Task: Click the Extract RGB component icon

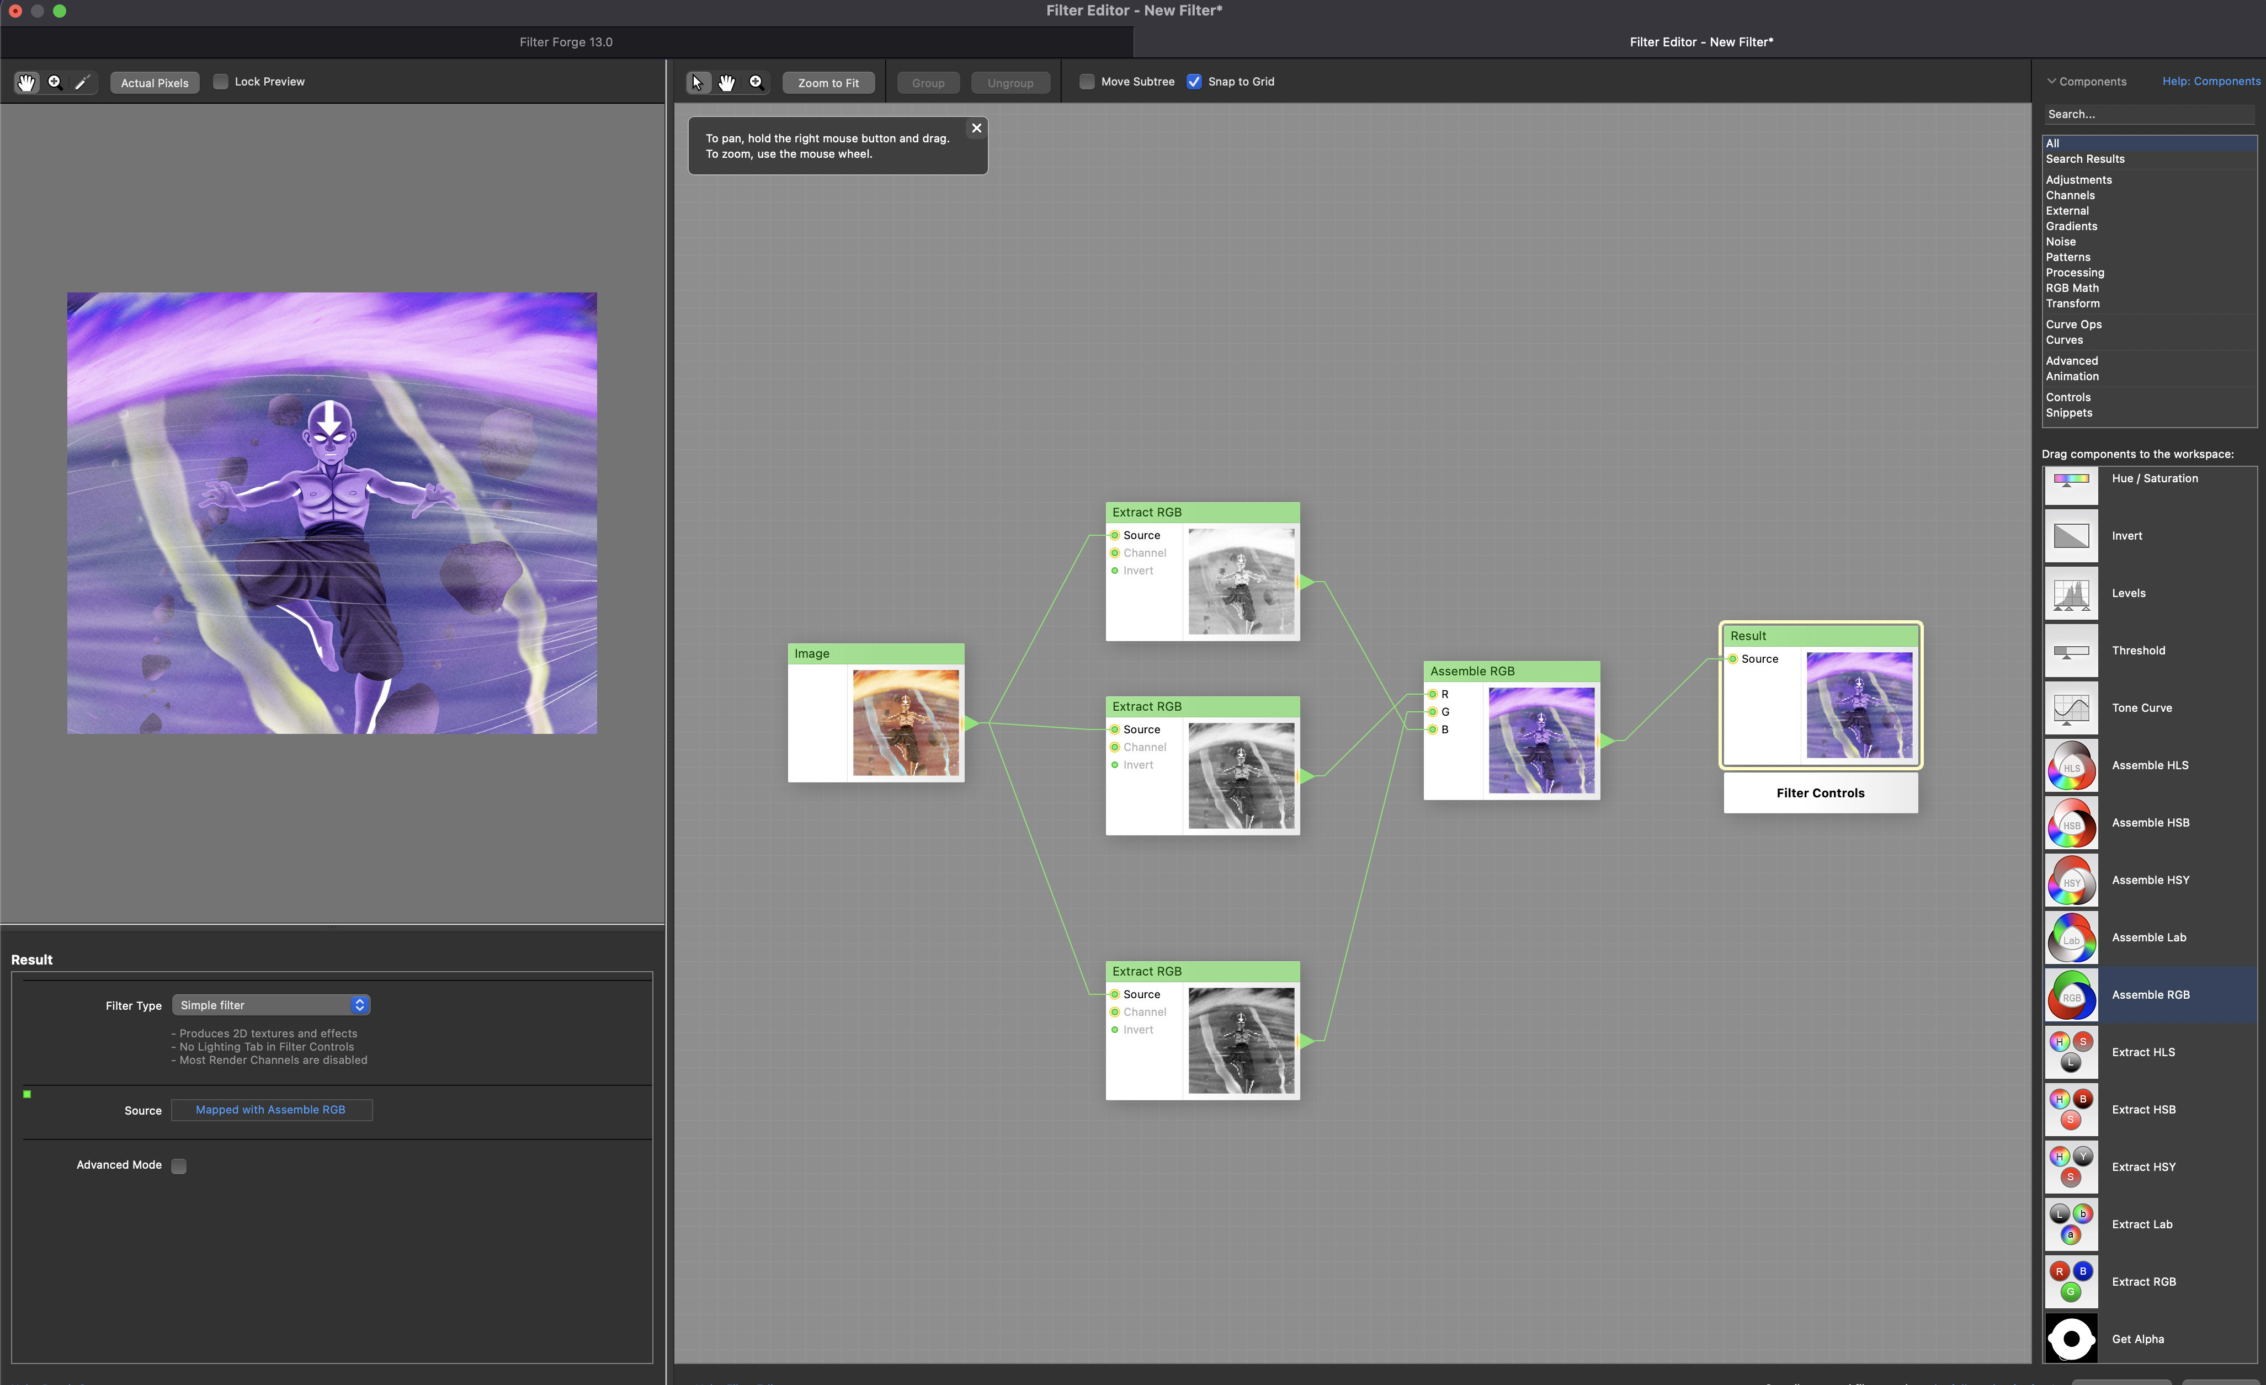Action: click(x=2071, y=1282)
